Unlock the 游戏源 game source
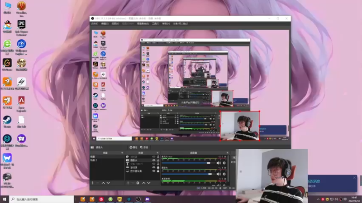 (x=158, y=167)
